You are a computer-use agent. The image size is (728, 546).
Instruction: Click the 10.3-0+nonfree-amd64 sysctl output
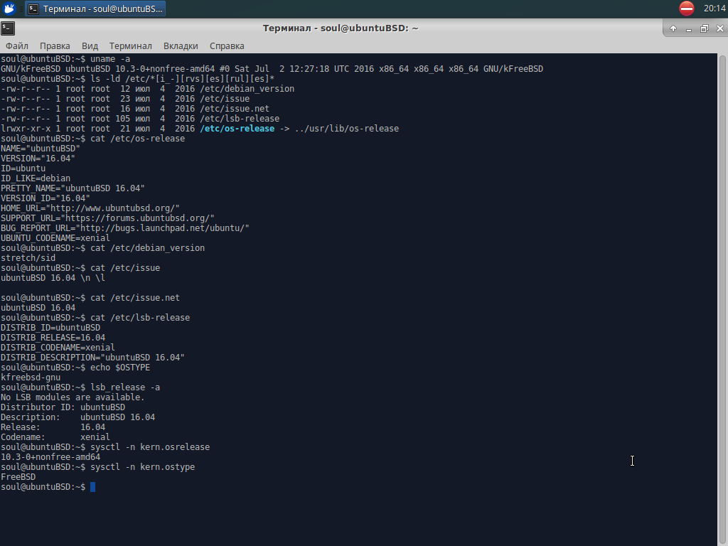coord(50,457)
